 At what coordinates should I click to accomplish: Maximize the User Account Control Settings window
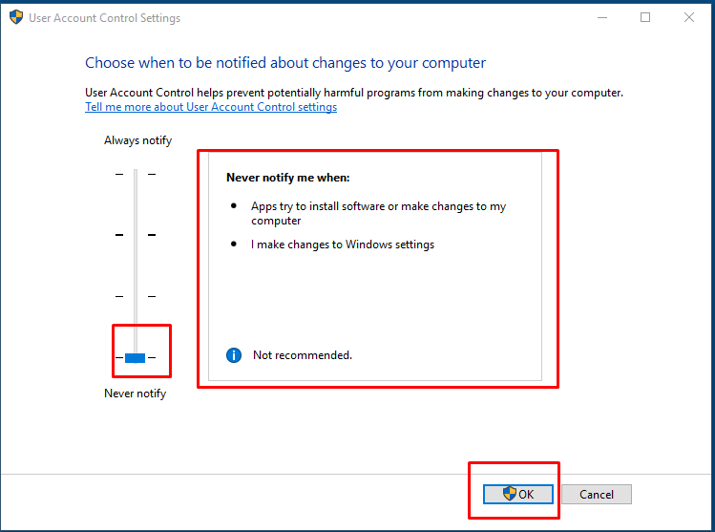point(645,17)
